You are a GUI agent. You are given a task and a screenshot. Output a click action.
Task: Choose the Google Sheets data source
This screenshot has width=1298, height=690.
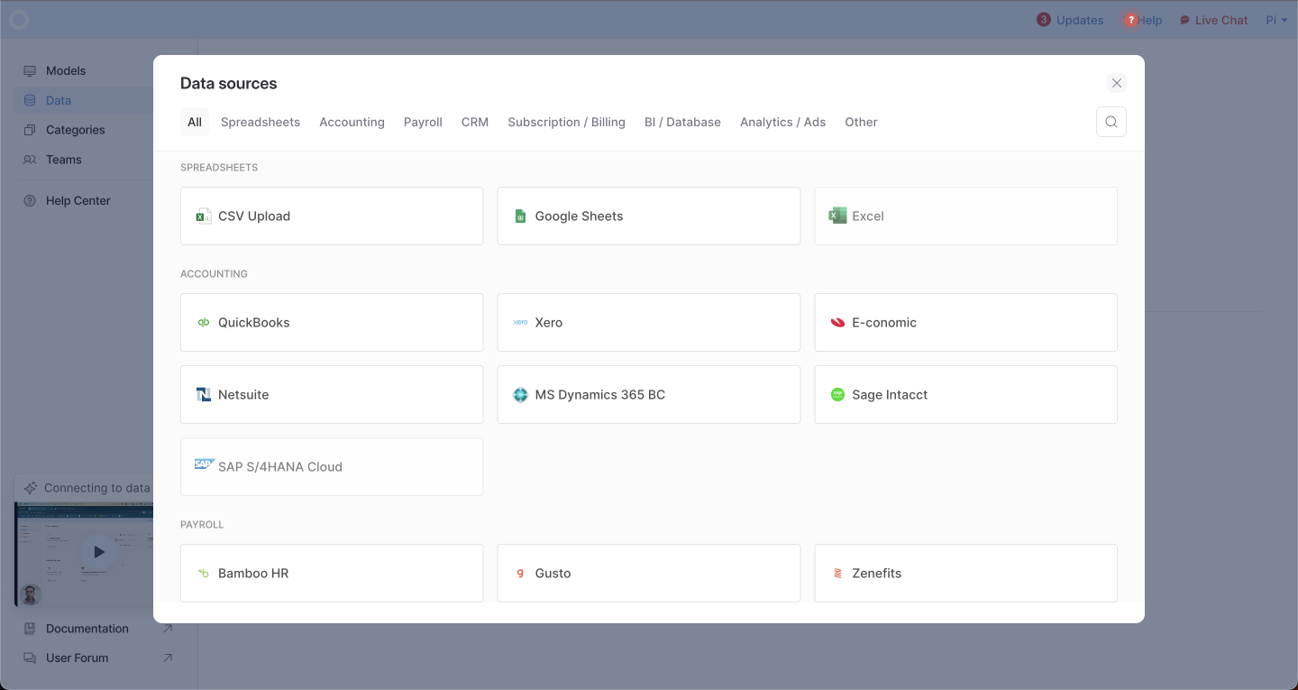point(649,216)
